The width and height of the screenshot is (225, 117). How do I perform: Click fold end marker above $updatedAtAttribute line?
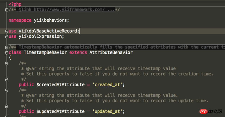point(7,106)
